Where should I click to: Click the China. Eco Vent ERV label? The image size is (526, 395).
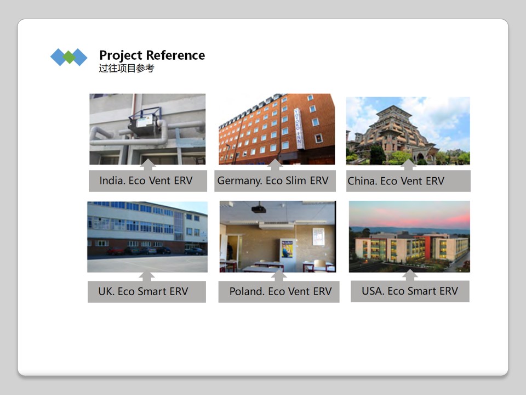click(x=408, y=181)
